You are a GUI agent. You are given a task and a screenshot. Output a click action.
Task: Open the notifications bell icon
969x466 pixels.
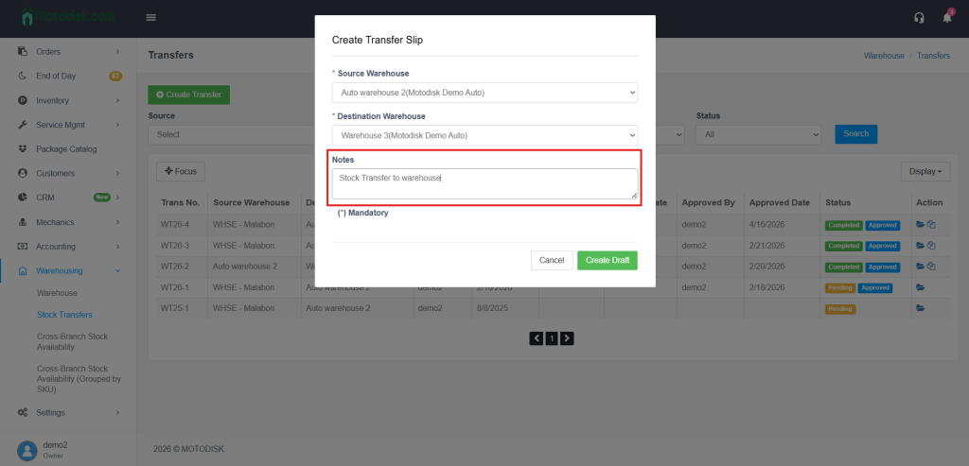(947, 18)
